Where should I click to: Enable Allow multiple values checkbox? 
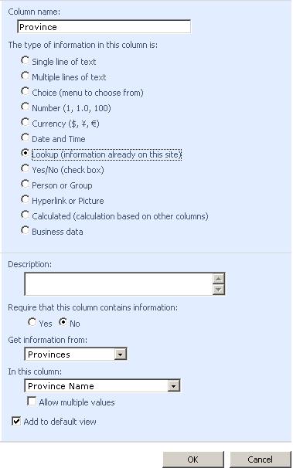pos(32,401)
